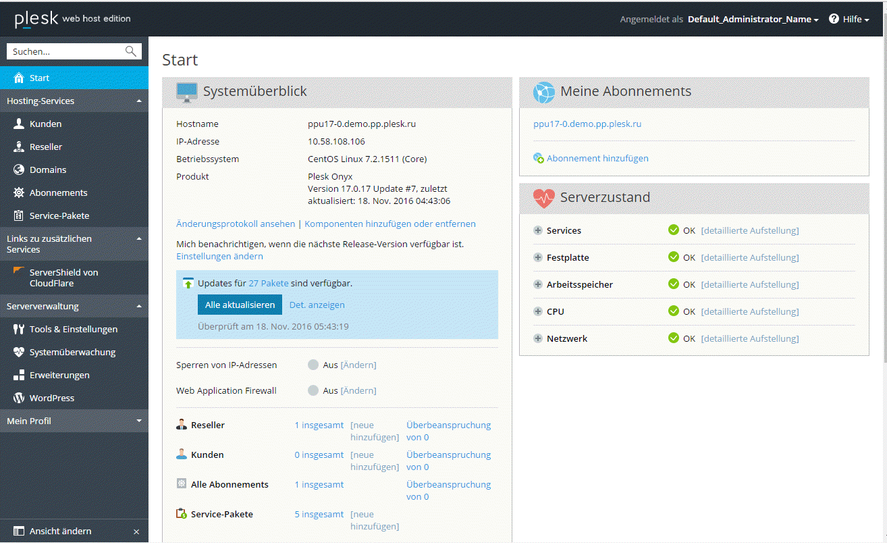Open Komponenten hinzufügen oder entfernen link
Screen dimensions: 887x543
click(x=390, y=224)
